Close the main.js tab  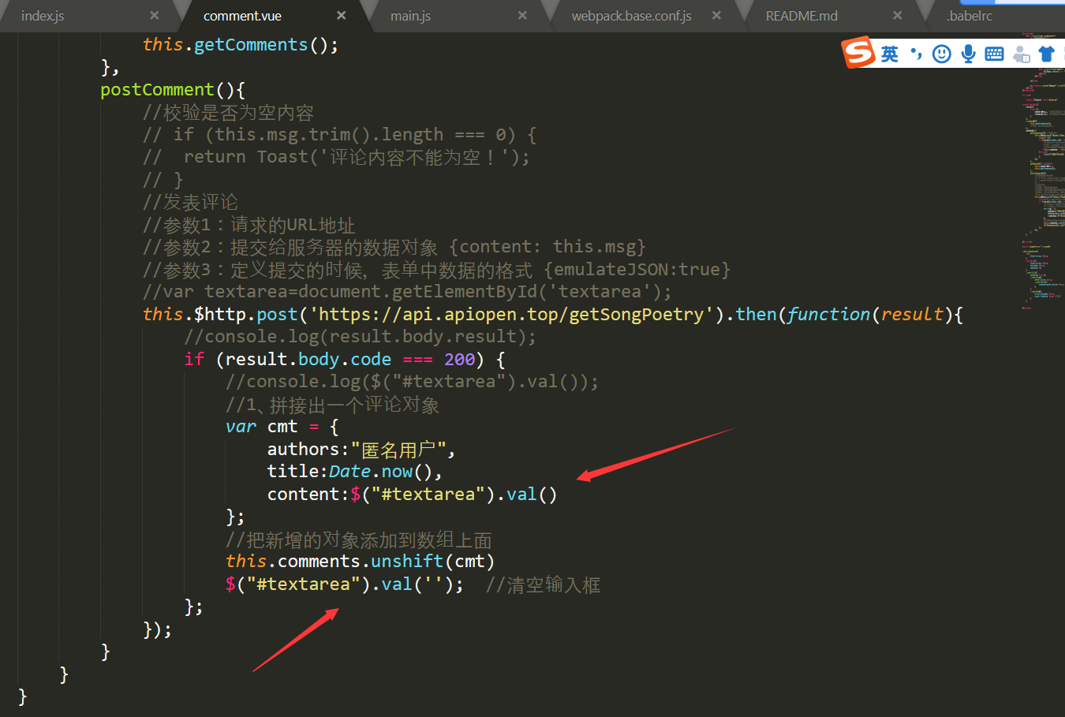pyautogui.click(x=522, y=15)
